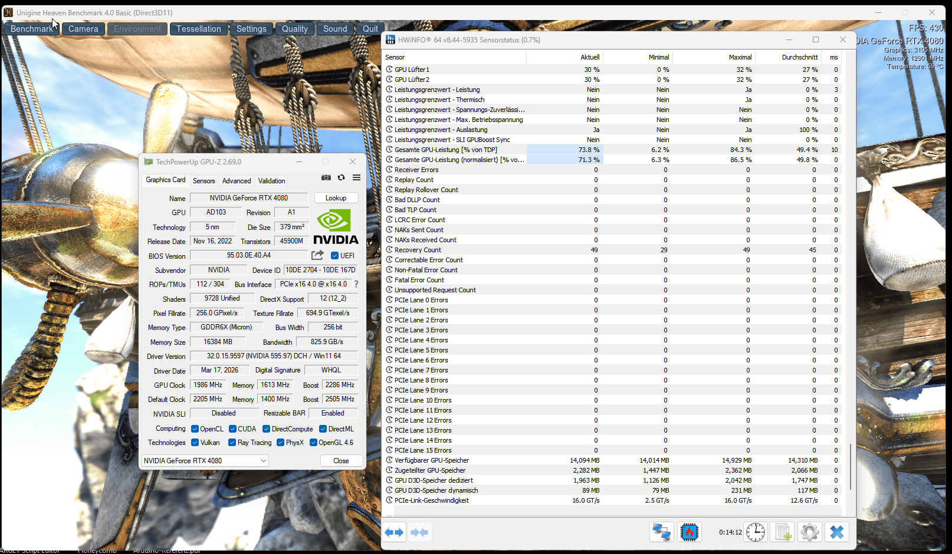Open the Quality menu in Heaven

click(x=295, y=29)
